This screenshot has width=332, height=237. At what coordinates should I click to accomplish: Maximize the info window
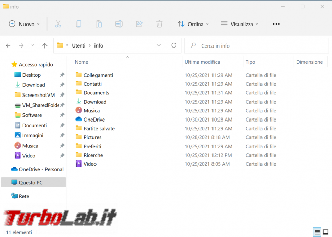[x=302, y=6]
